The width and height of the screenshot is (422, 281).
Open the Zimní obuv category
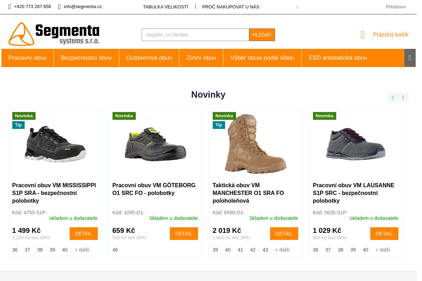[201, 58]
